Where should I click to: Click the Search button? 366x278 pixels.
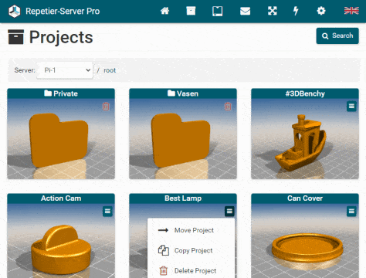(x=337, y=36)
